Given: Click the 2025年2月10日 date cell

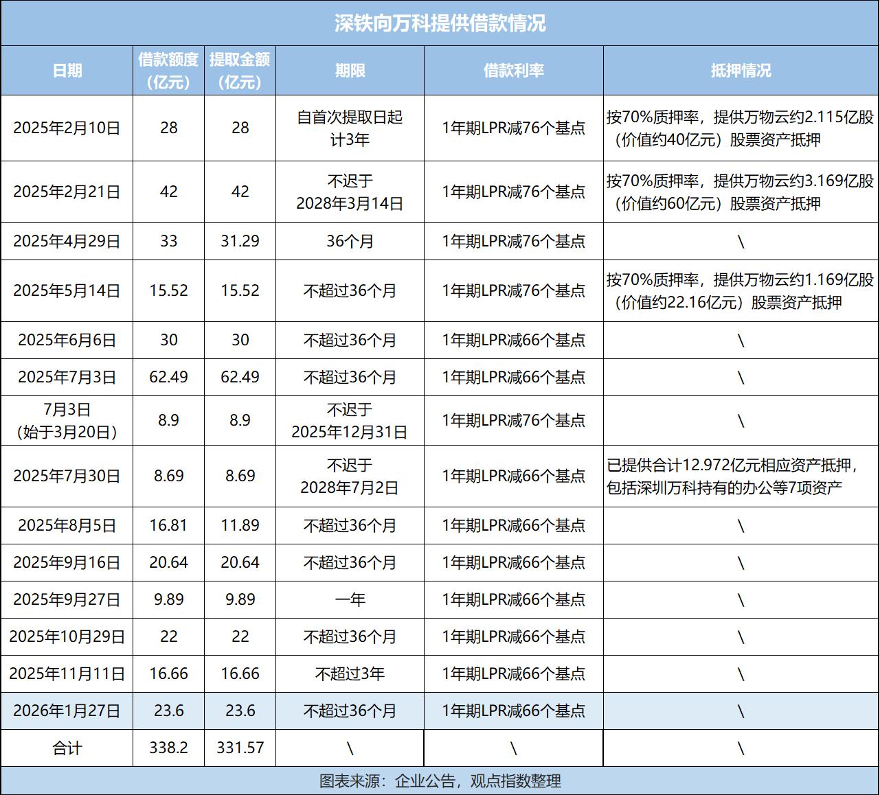Looking at the screenshot, I should [x=67, y=128].
